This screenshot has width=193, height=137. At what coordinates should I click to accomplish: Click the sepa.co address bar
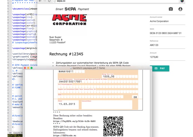(116, 1)
